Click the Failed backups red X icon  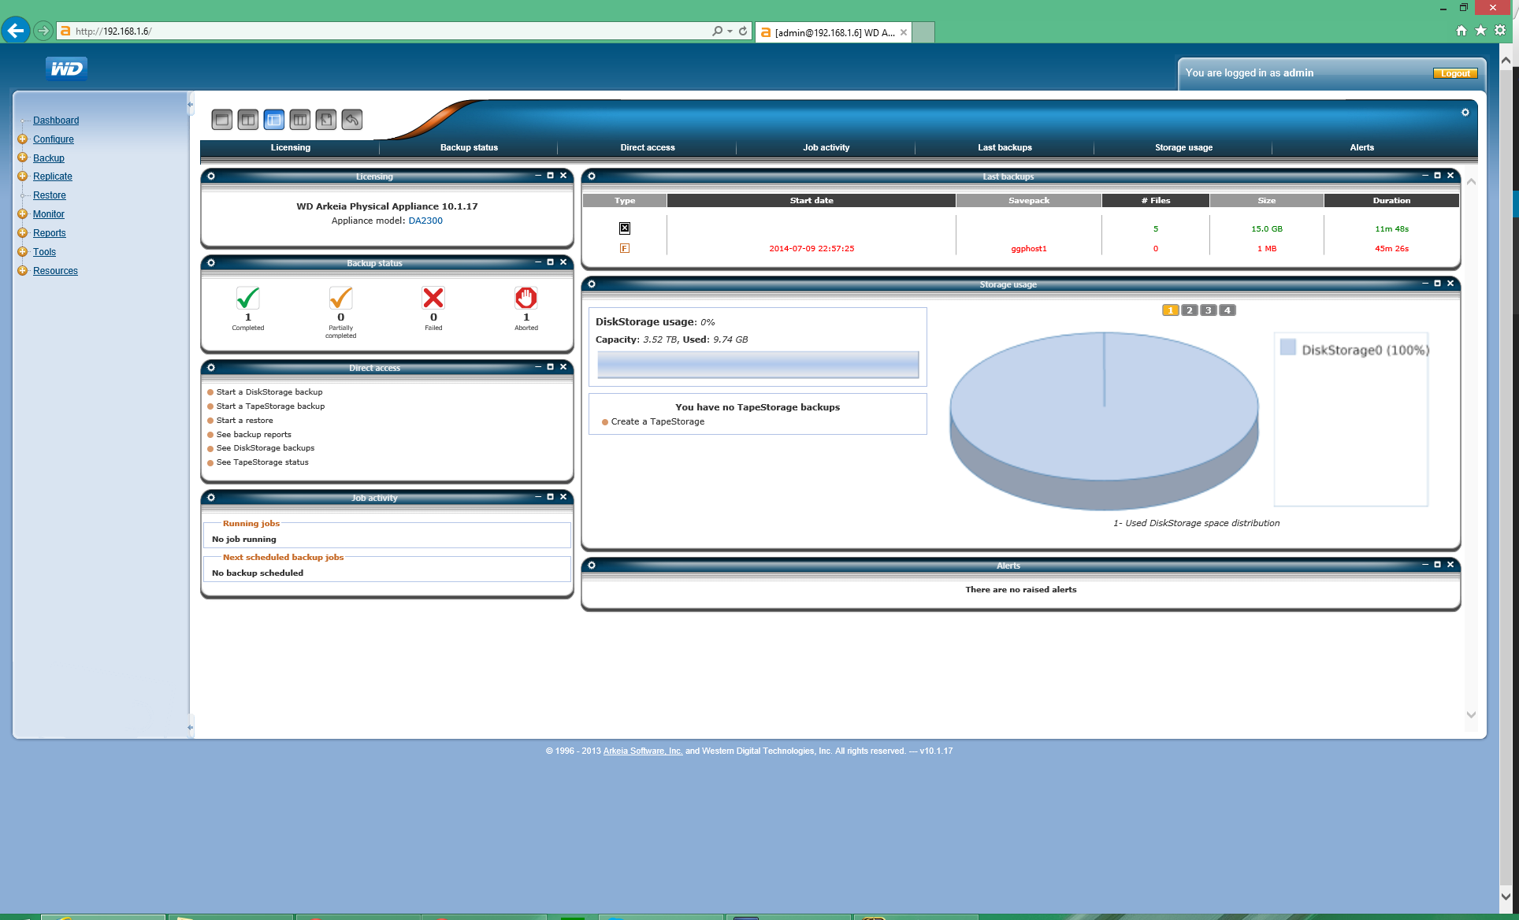click(433, 298)
